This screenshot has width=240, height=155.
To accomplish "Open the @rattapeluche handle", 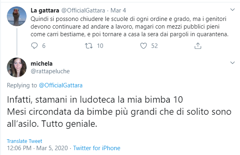I will [50, 71].
